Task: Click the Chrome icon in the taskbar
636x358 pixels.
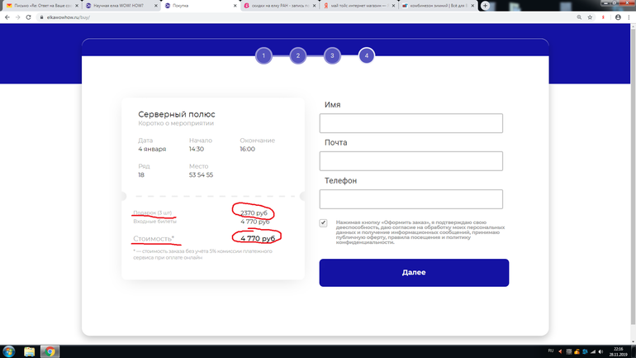Action: [x=50, y=351]
